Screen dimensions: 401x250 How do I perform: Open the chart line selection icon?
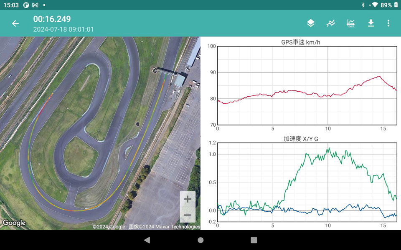330,23
